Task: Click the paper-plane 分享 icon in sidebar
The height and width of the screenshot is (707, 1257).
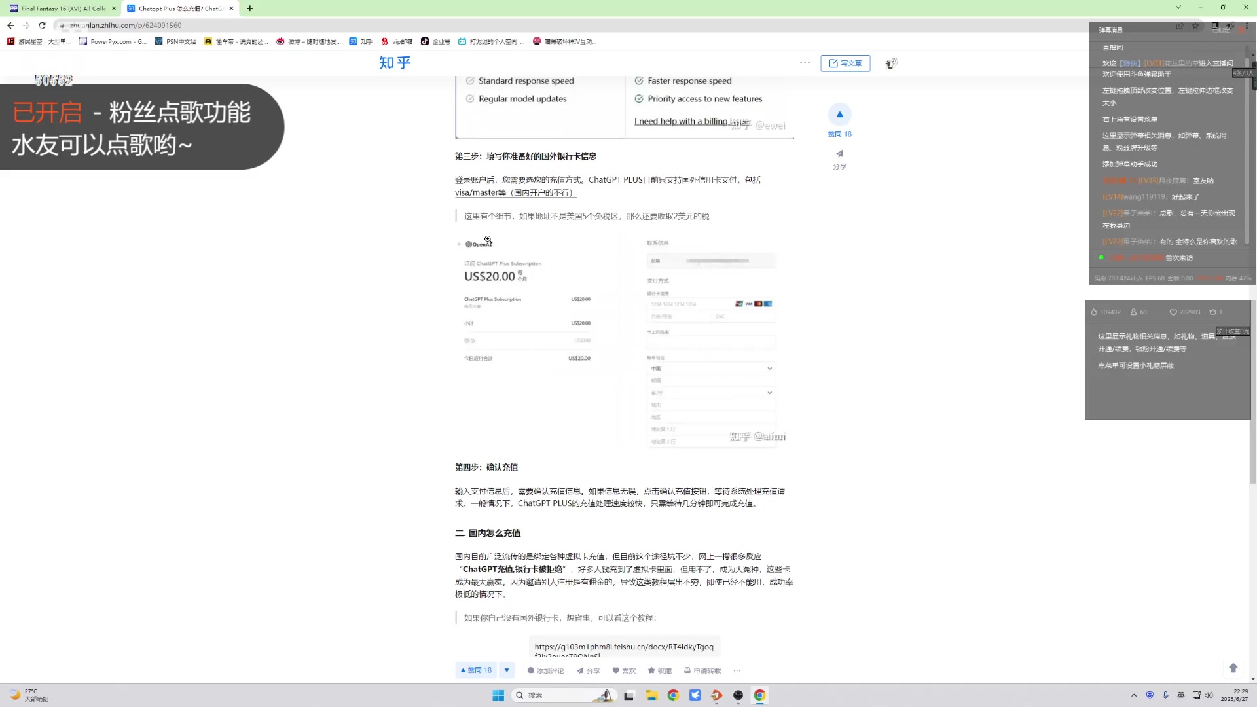Action: click(x=839, y=154)
